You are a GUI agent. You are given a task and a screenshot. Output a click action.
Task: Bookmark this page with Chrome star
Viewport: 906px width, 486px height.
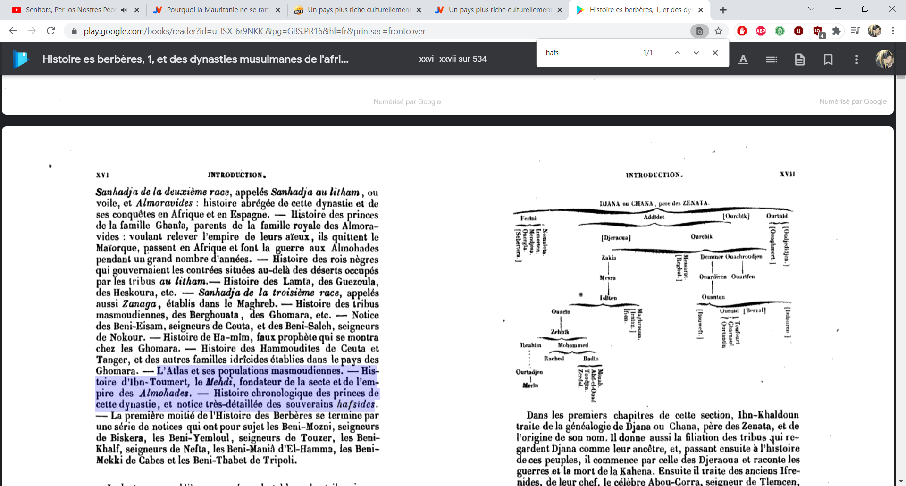click(x=718, y=31)
